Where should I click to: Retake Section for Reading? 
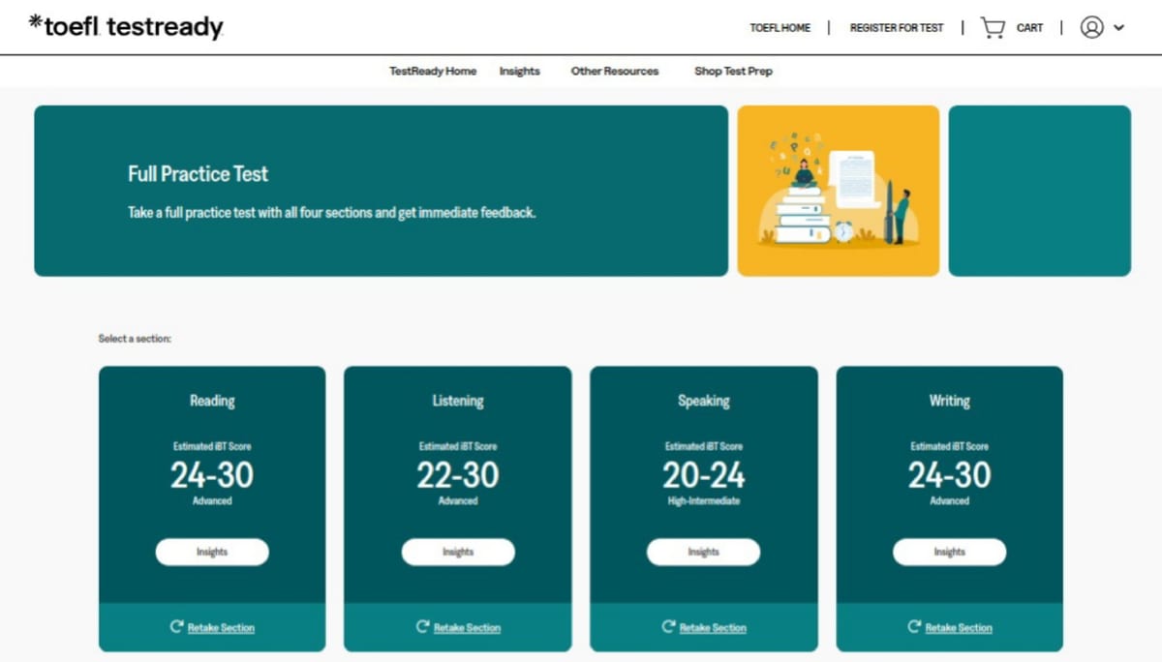point(221,628)
